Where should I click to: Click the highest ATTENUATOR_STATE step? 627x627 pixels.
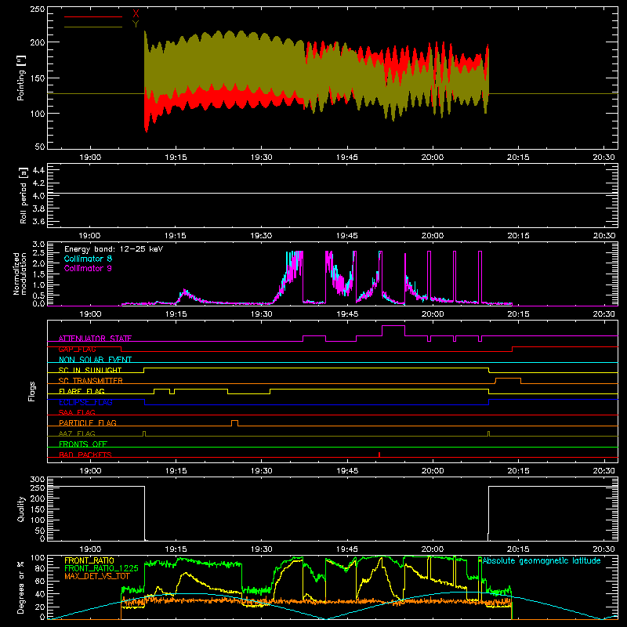point(393,326)
